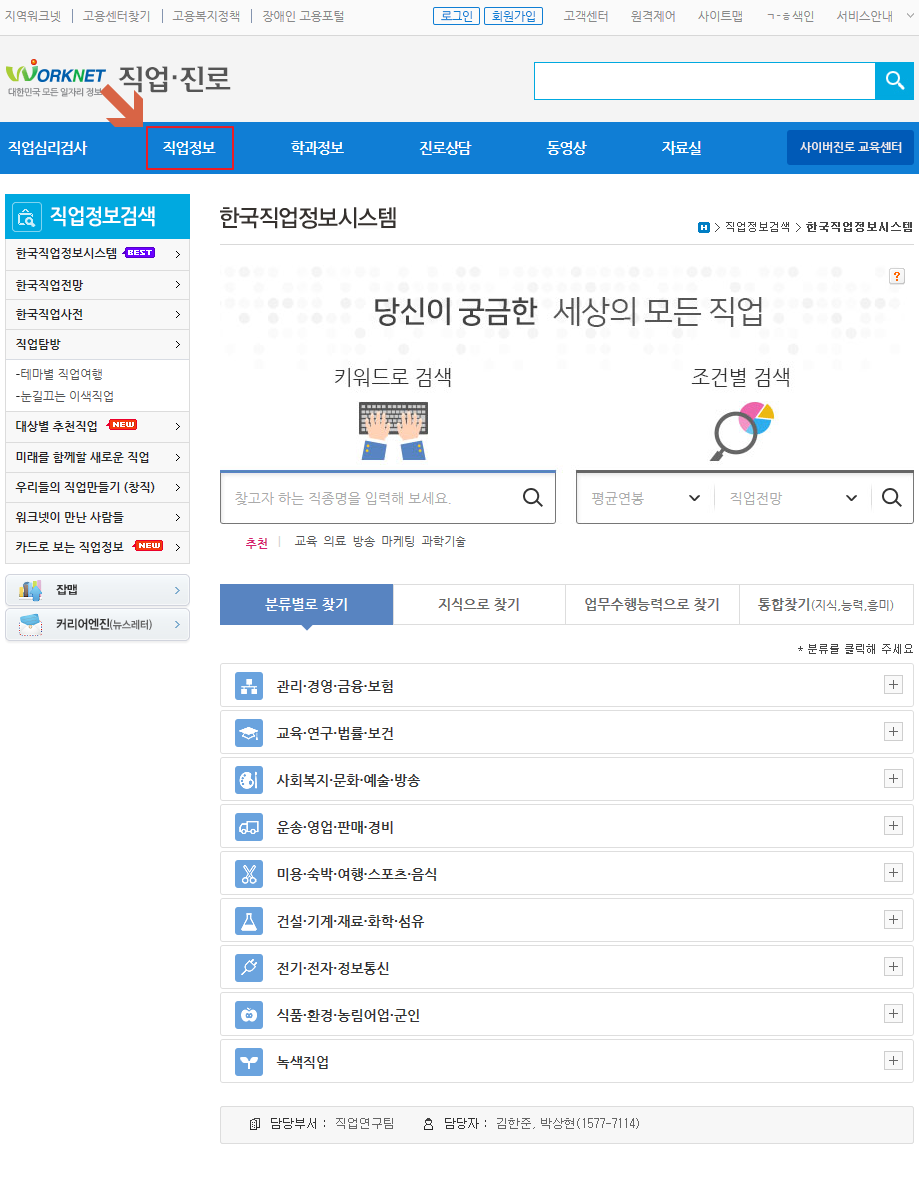Click the 잡맵 icon in sidebar

tap(30, 591)
